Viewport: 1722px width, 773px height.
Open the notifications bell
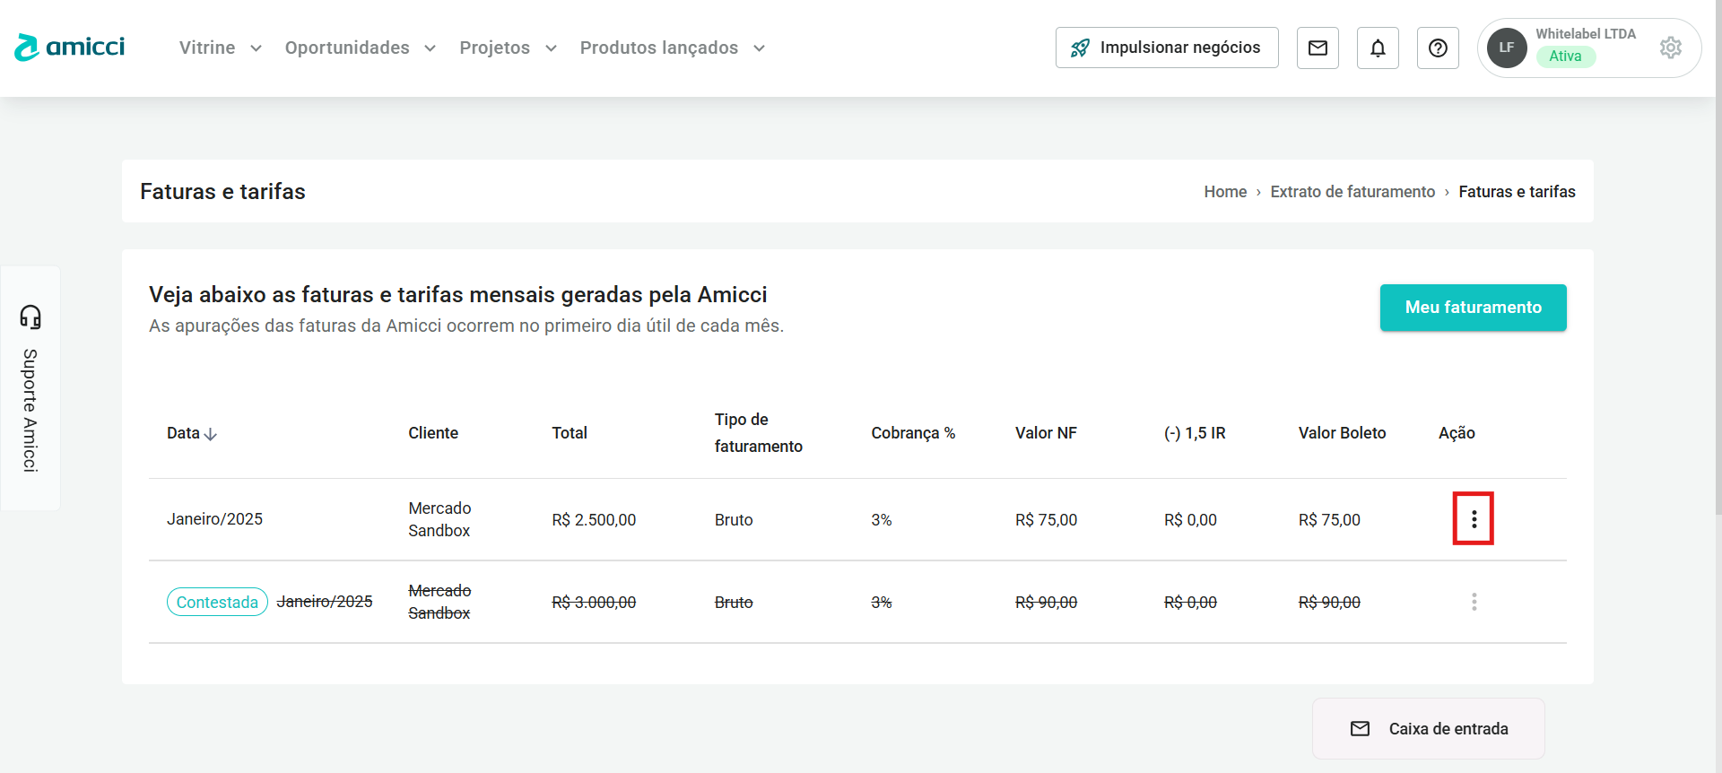click(x=1378, y=48)
